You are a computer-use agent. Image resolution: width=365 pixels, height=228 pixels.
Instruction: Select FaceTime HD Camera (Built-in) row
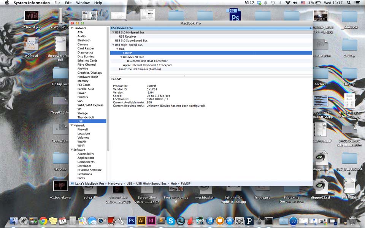[x=211, y=69]
